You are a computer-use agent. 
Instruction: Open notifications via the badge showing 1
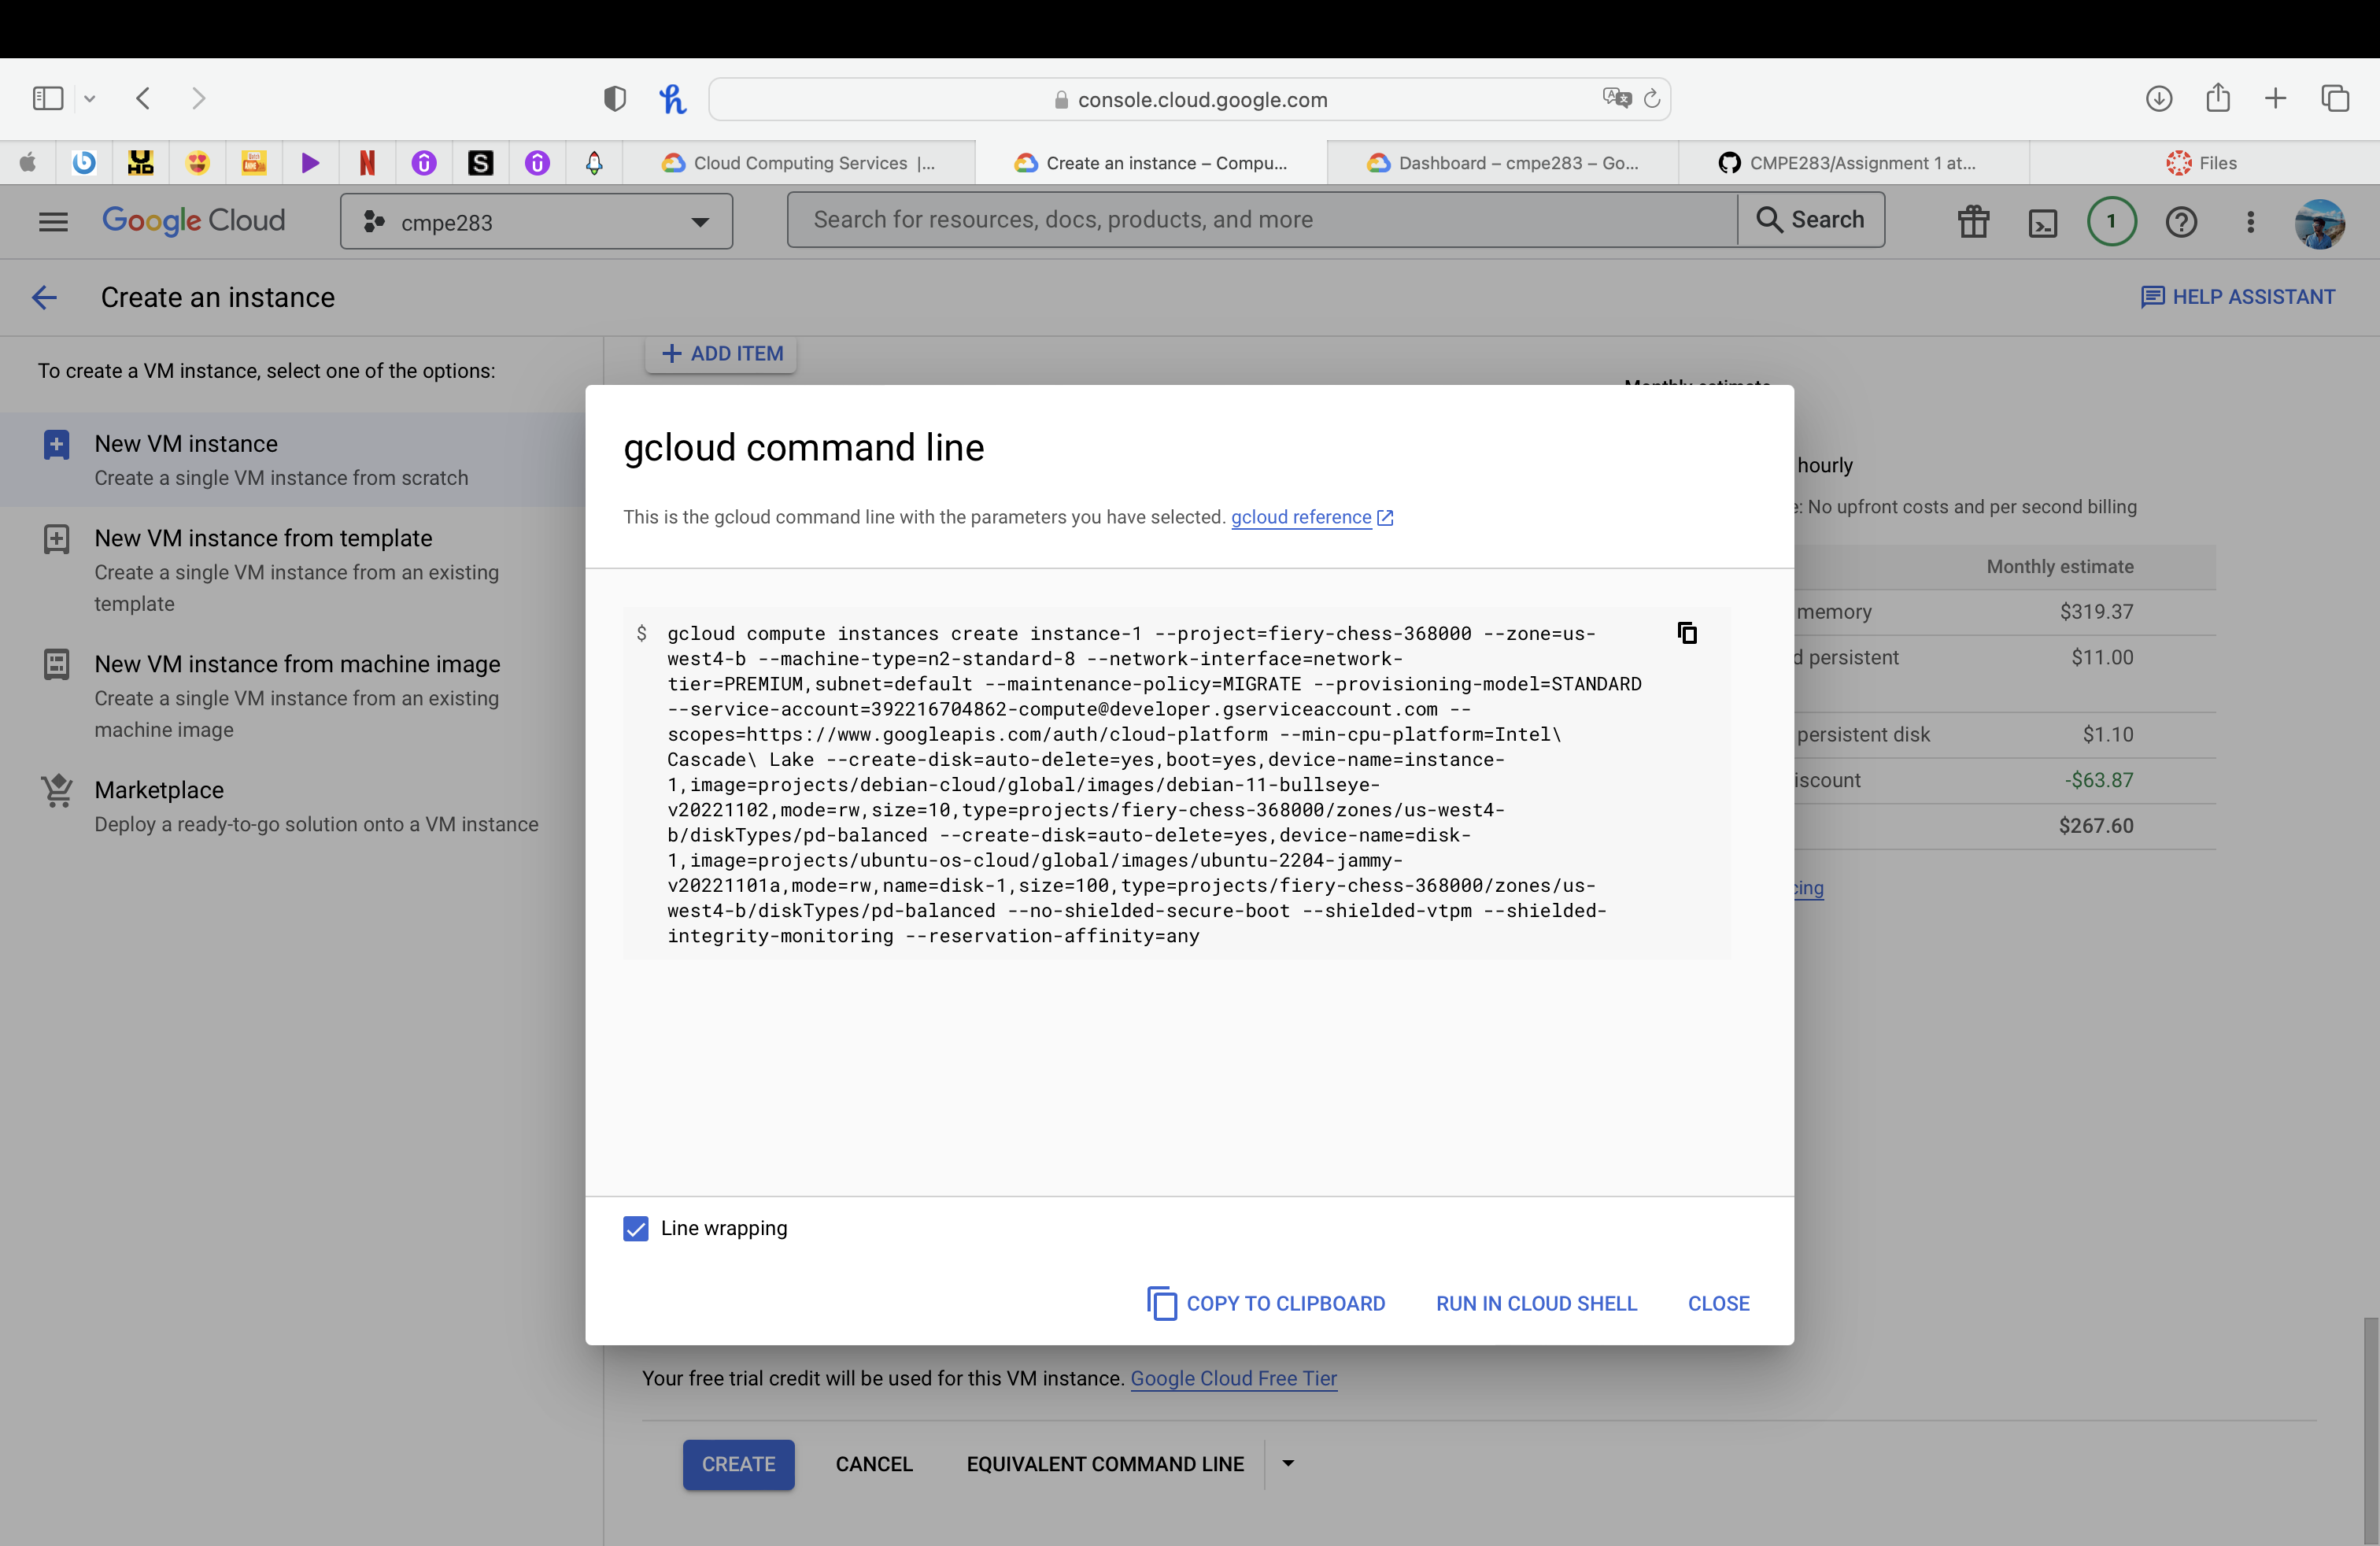point(2112,221)
